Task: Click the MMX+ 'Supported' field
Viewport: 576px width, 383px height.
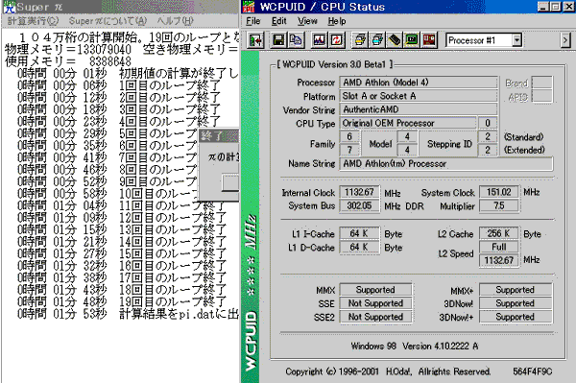Action: 515,290
